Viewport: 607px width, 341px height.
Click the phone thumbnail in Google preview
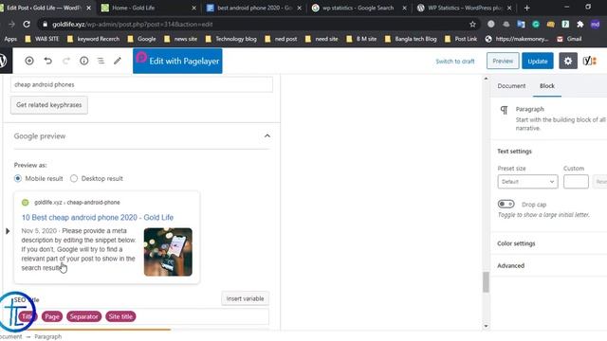(168, 252)
